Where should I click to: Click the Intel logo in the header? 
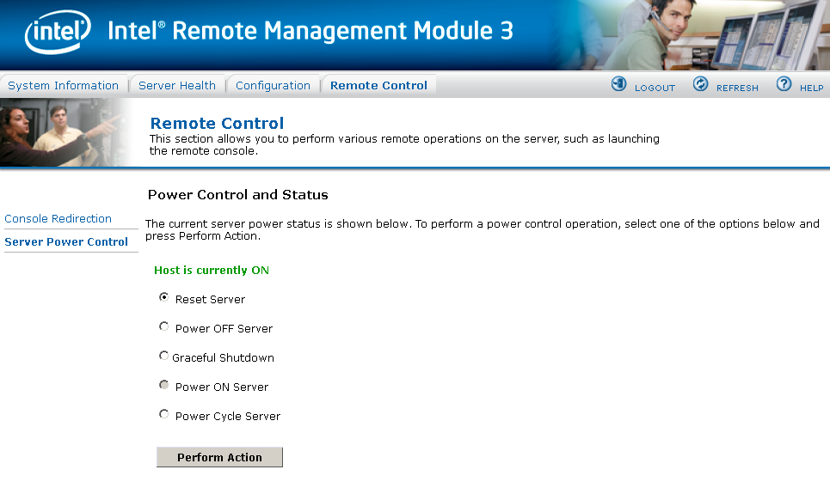pos(58,32)
